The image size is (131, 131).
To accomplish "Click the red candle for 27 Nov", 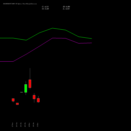I will 13,100.
